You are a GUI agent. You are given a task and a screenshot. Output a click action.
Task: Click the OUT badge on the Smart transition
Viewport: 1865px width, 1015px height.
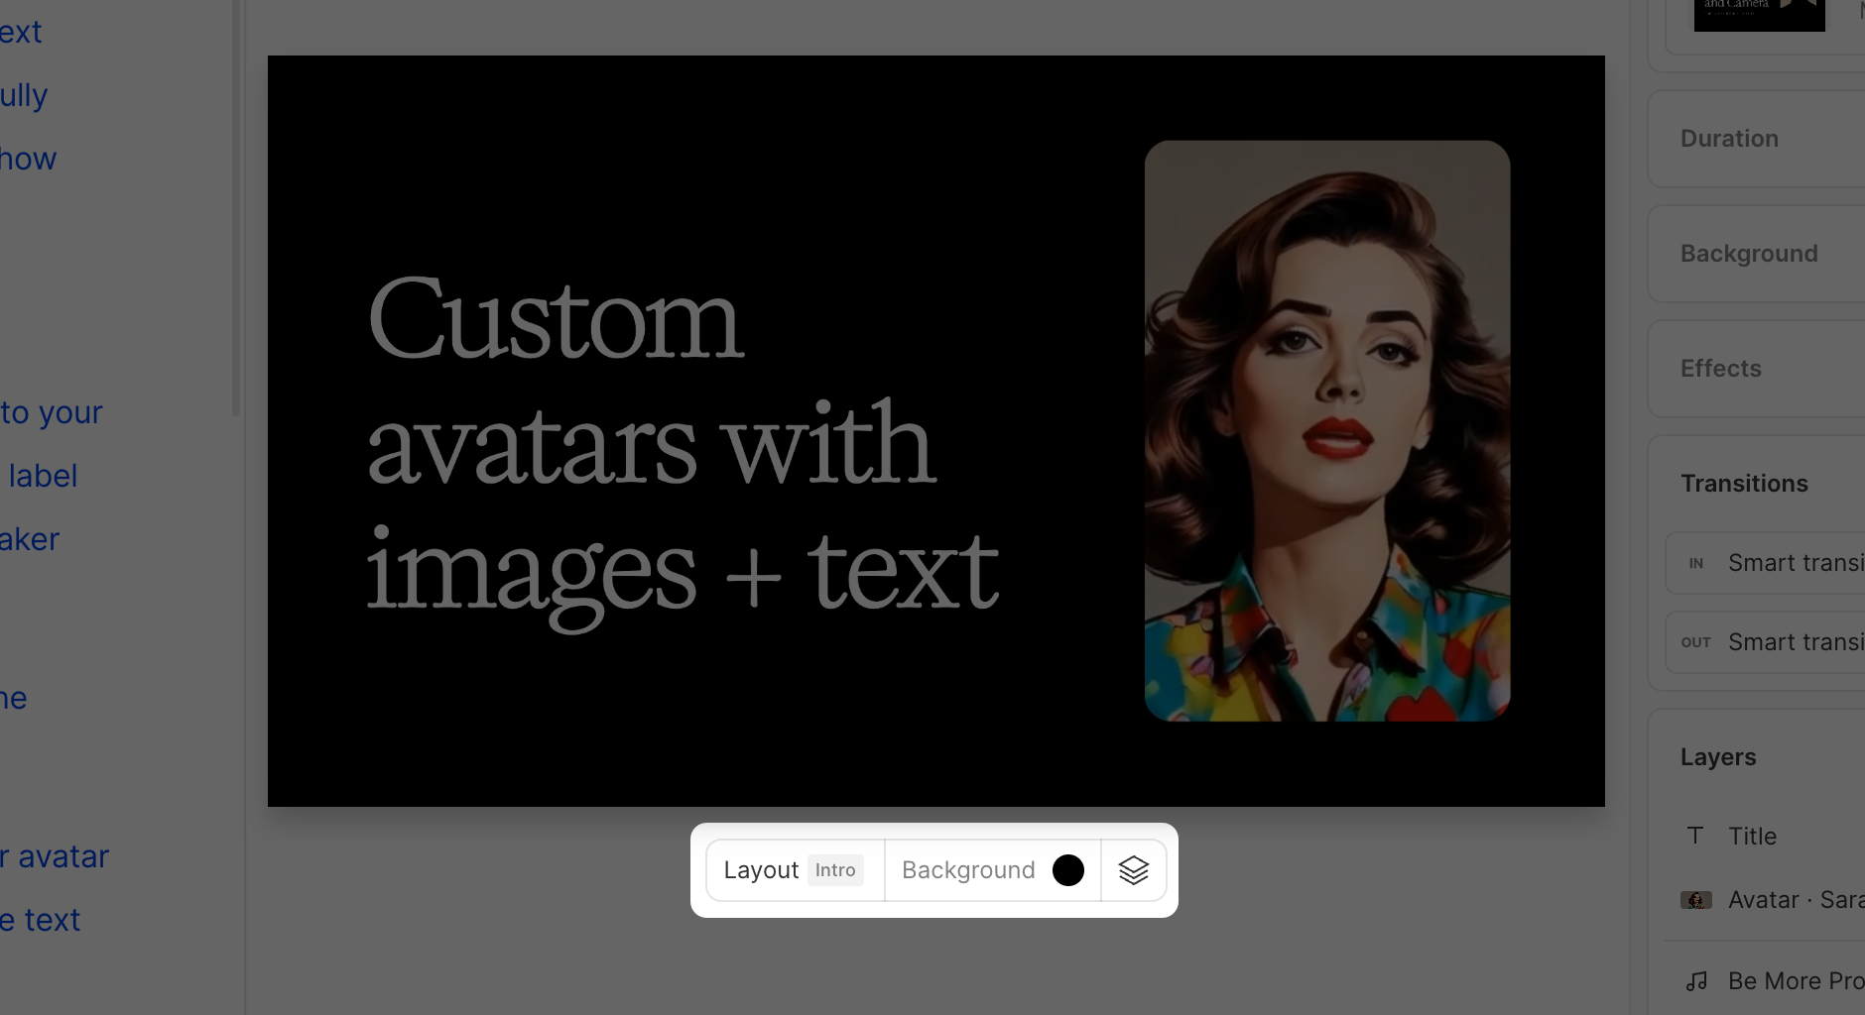tap(1696, 642)
